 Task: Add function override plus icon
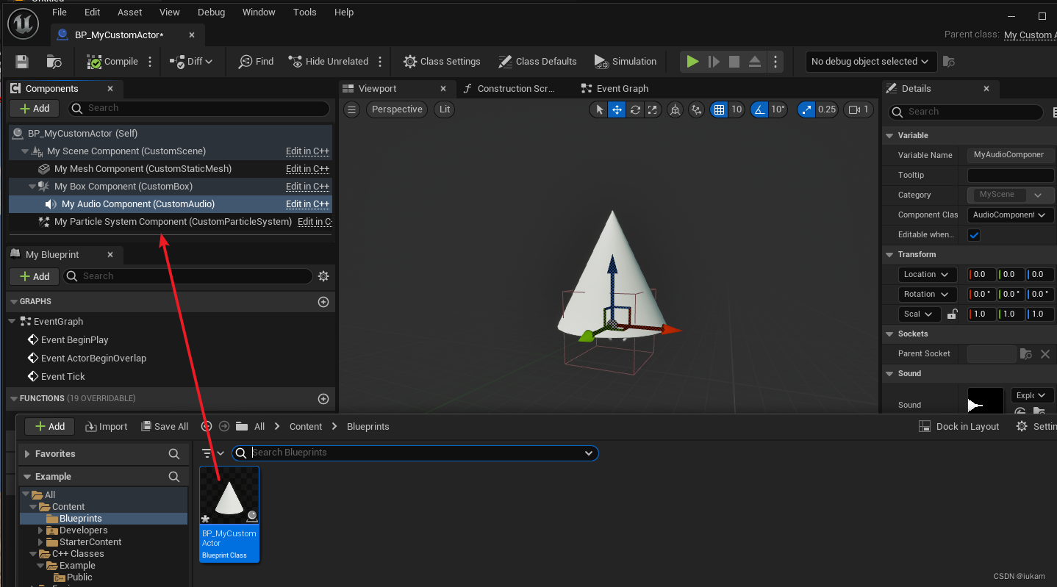click(323, 399)
